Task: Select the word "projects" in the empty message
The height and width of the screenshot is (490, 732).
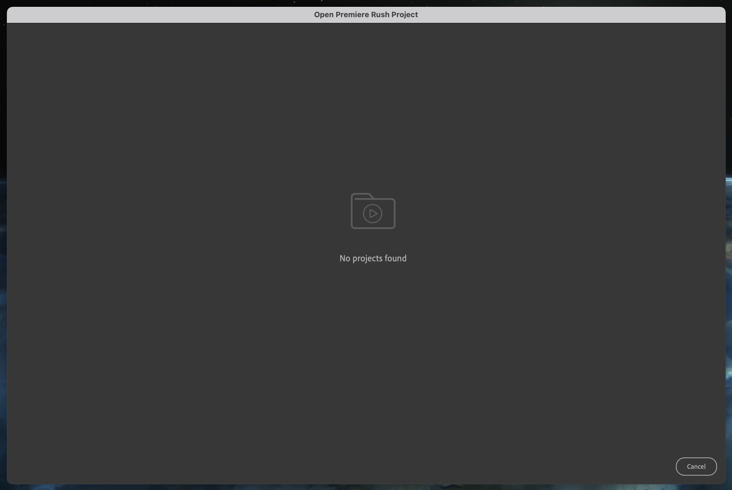Action: pos(367,258)
